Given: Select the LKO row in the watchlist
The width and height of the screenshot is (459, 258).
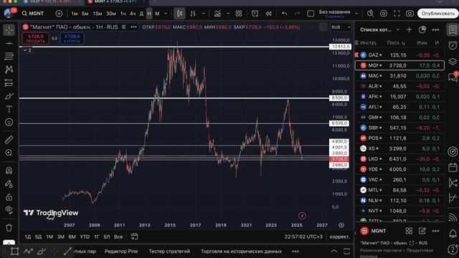Looking at the screenshot, I should [x=399, y=159].
